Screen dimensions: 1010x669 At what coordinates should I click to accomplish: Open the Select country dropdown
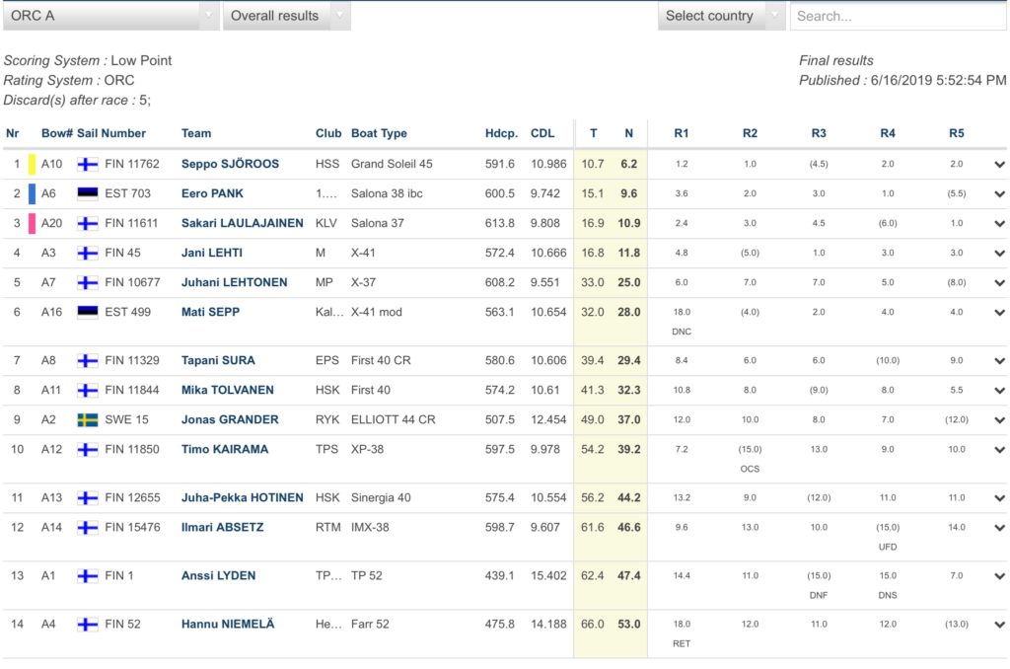click(721, 16)
